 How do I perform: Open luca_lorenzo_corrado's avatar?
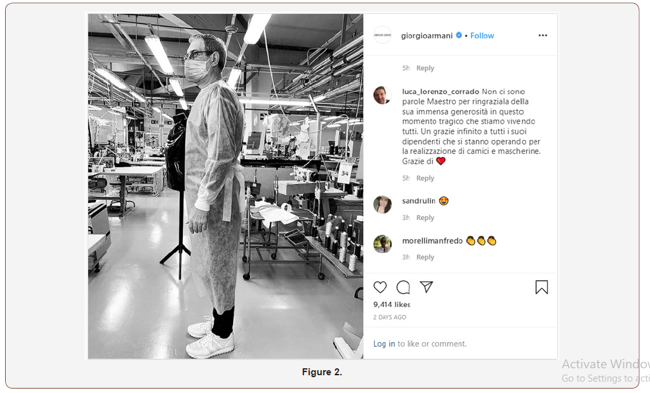pos(382,95)
